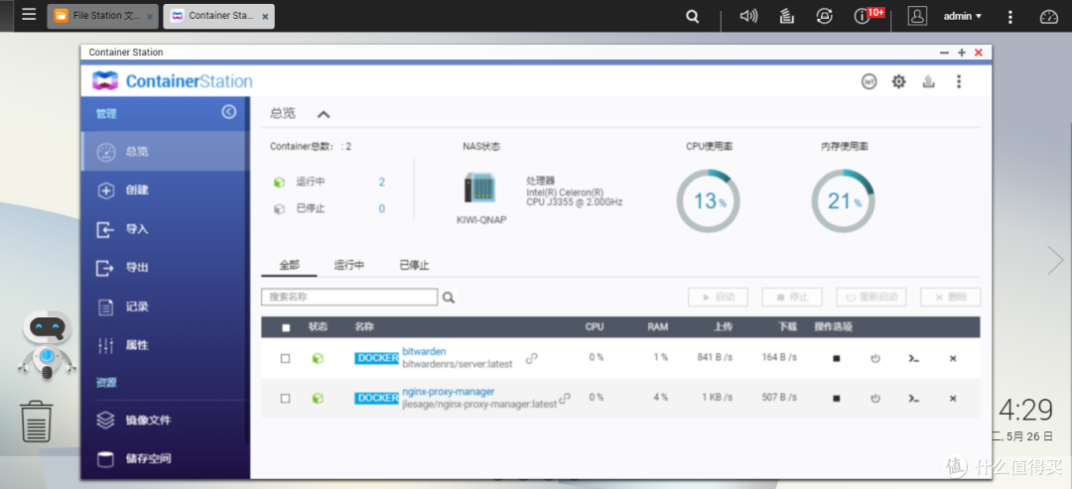Switch to the 已停止 stopped tab

(414, 265)
